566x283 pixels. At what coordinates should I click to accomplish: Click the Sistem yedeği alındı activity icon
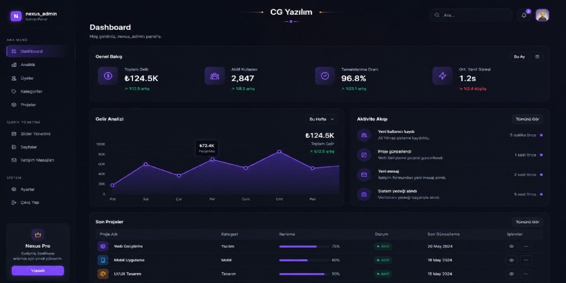[364, 194]
